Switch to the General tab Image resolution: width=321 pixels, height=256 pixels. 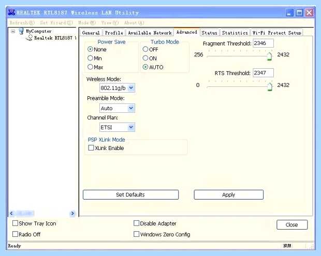point(91,33)
